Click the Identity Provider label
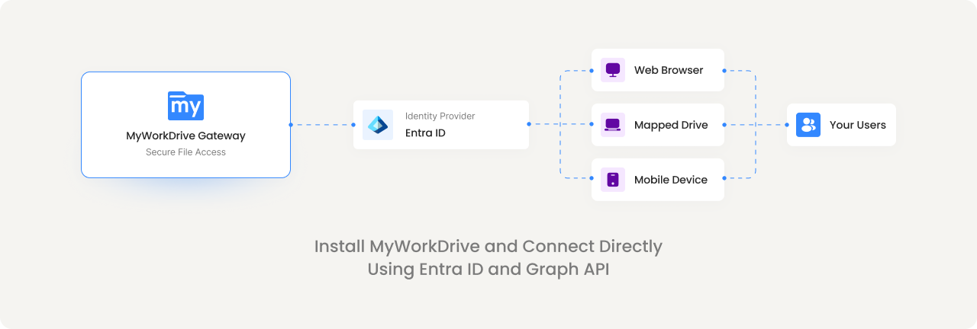Image resolution: width=977 pixels, height=329 pixels. [x=440, y=117]
